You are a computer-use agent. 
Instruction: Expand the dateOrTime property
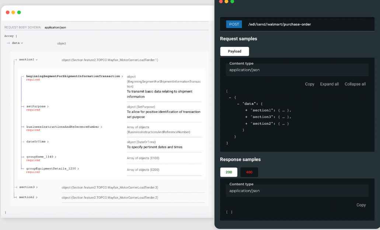37,142
